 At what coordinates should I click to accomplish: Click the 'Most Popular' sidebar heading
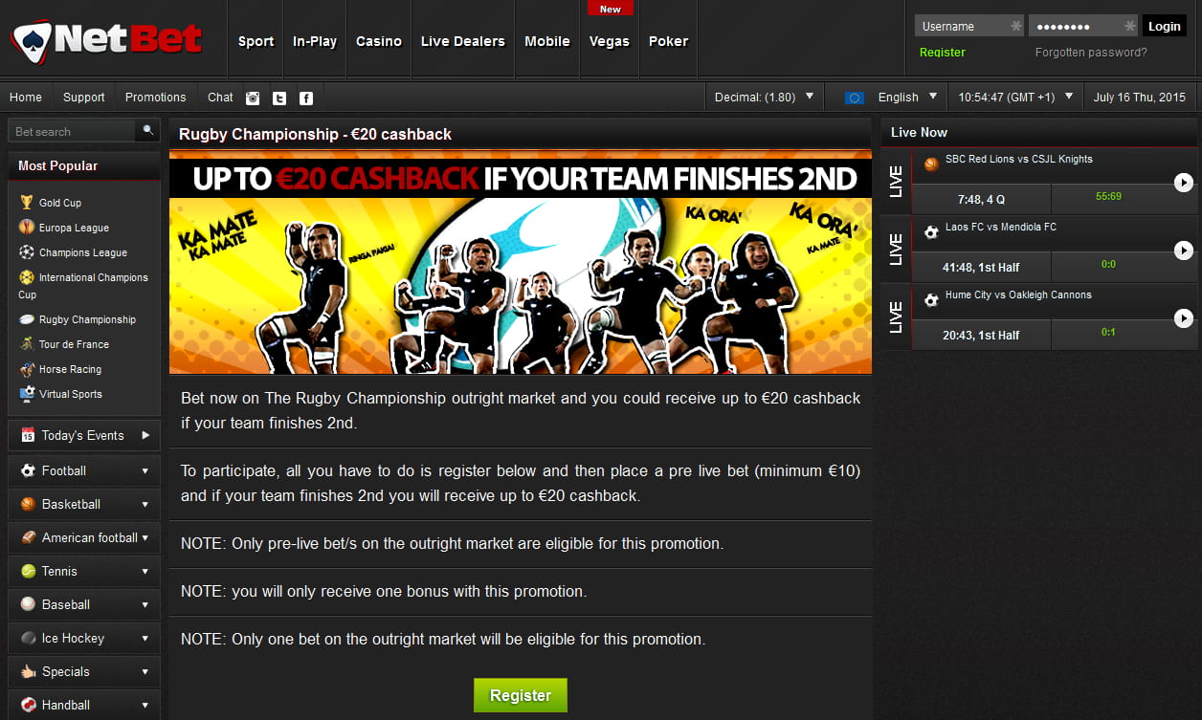pyautogui.click(x=58, y=165)
